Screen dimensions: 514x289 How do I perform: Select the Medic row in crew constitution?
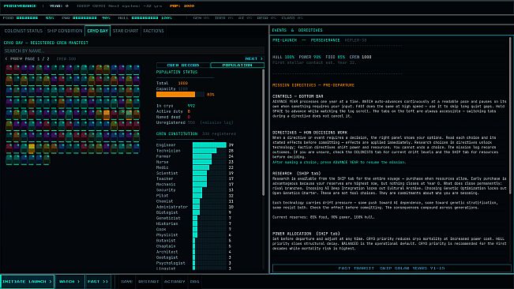click(195, 167)
